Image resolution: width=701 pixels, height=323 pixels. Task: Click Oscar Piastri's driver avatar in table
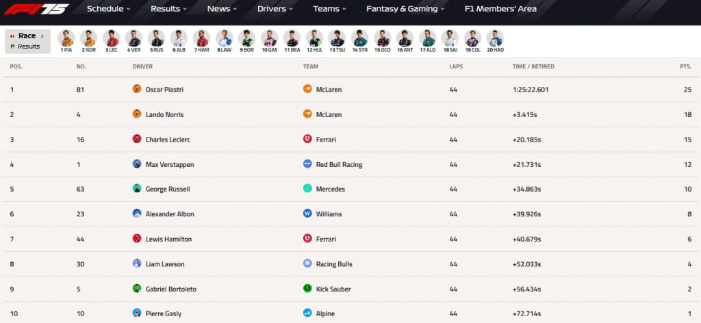[137, 89]
